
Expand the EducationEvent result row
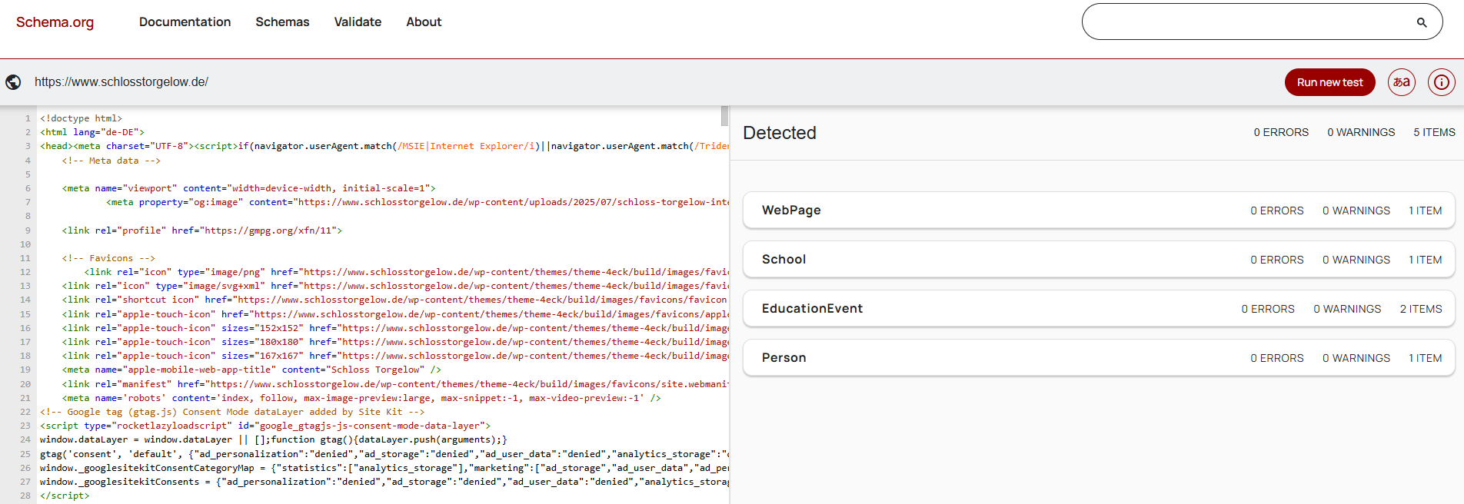pyautogui.click(x=1098, y=309)
